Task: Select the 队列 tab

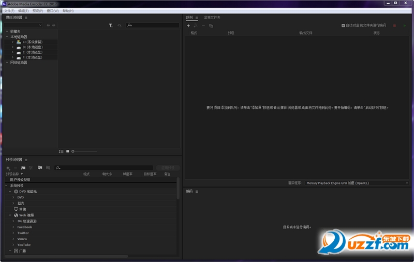Action: [x=189, y=18]
